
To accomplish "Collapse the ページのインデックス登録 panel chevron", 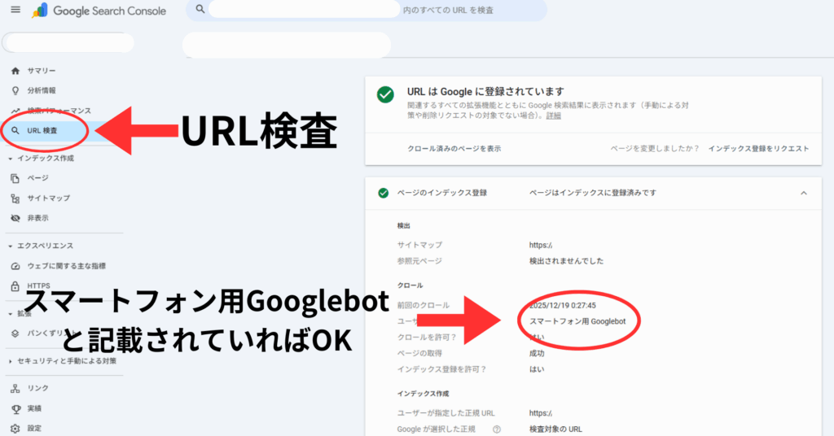I will point(804,194).
